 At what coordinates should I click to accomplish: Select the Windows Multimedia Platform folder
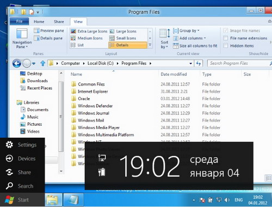tap(106, 135)
